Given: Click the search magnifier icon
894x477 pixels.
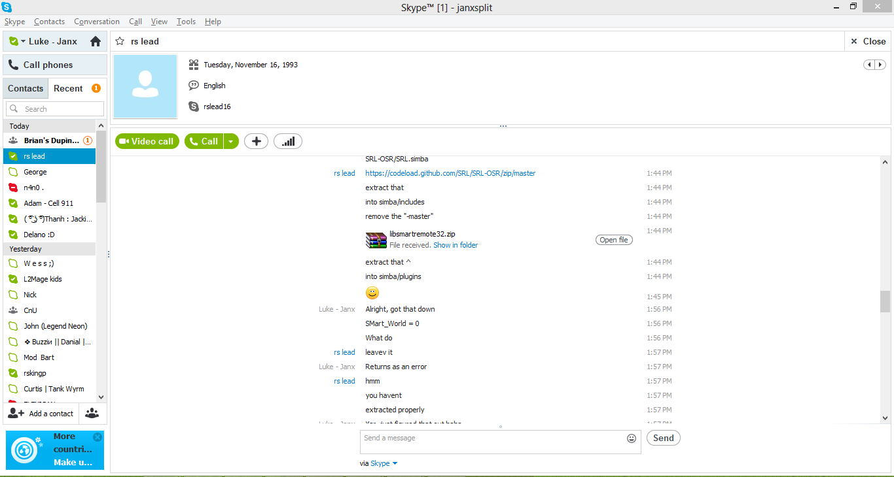Looking at the screenshot, I should [x=15, y=109].
